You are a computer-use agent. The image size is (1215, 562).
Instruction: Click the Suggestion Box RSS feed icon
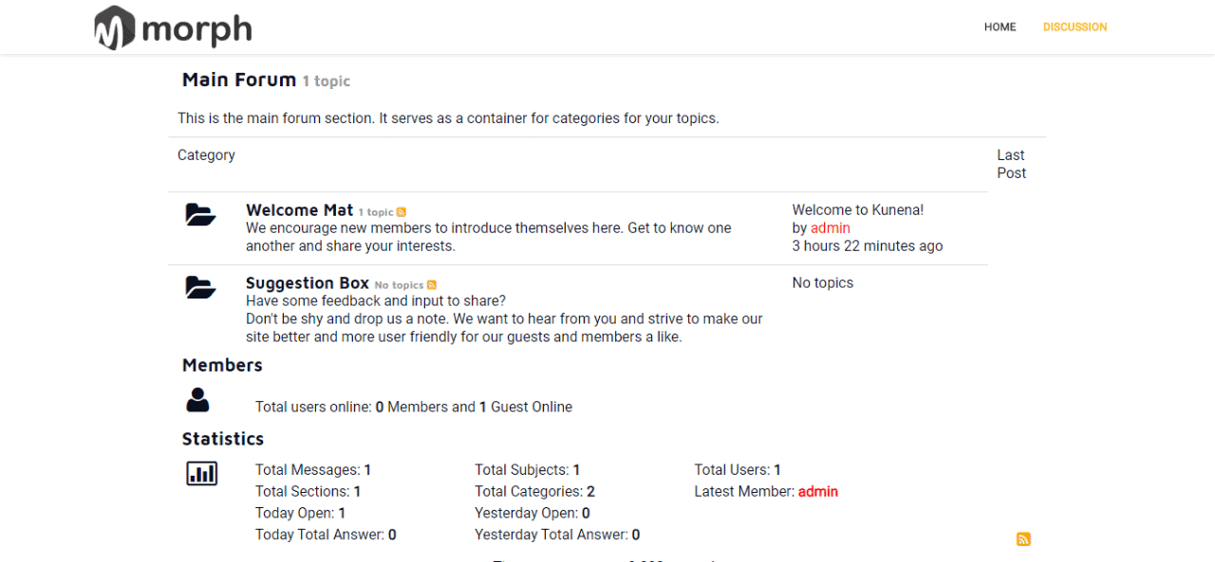click(432, 285)
